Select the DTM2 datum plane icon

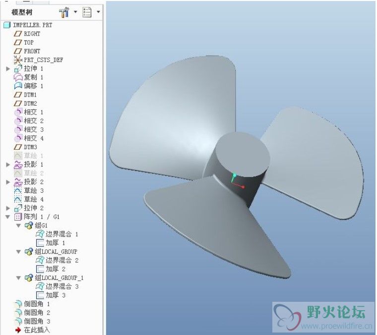pos(18,104)
